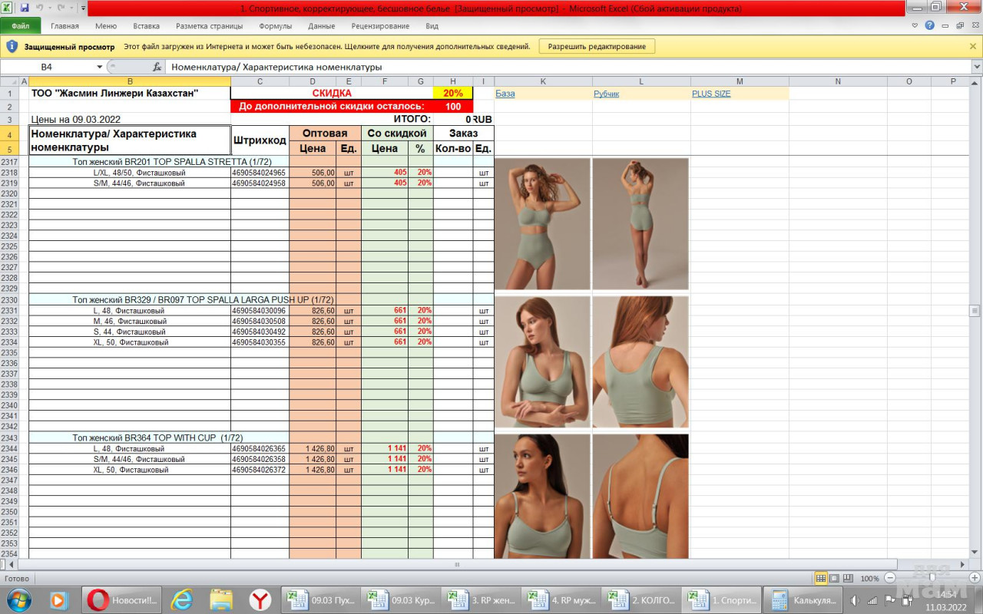Click the BR364 top front-view product photo
This screenshot has width=983, height=614.
(x=542, y=496)
